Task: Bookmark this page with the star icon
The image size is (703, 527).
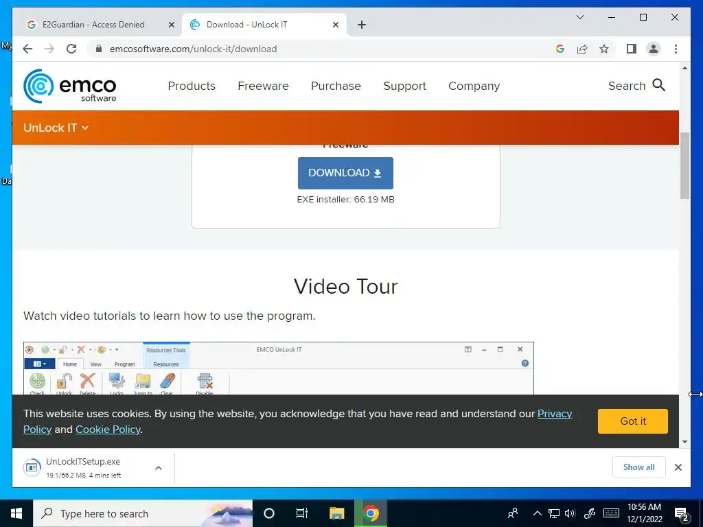Action: [604, 49]
